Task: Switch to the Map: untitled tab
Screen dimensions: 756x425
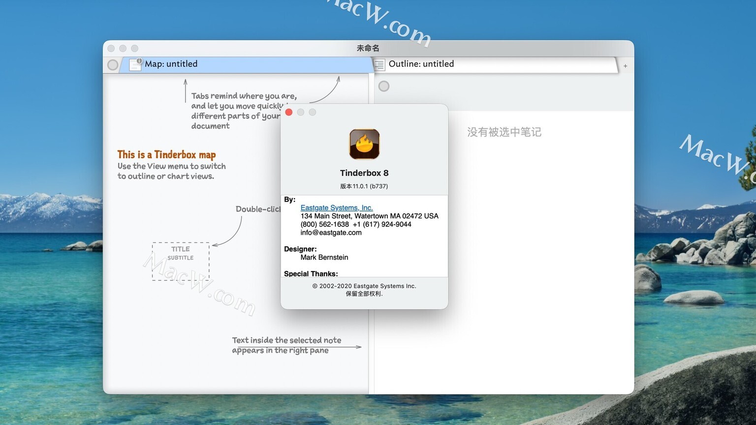Action: pos(246,64)
